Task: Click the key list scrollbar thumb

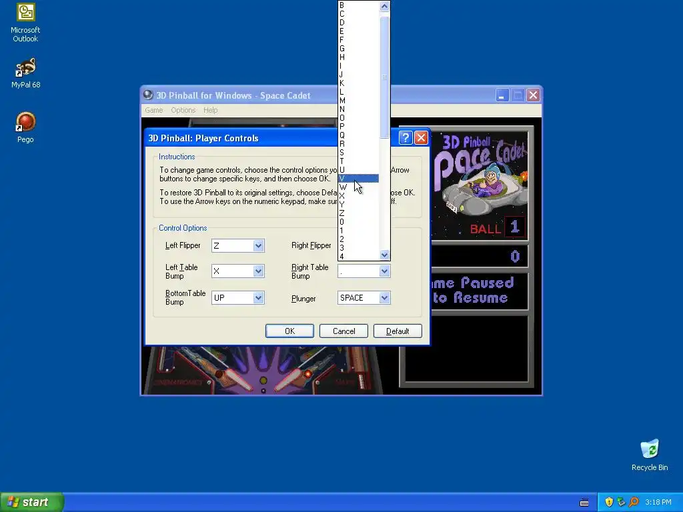Action: click(x=384, y=77)
